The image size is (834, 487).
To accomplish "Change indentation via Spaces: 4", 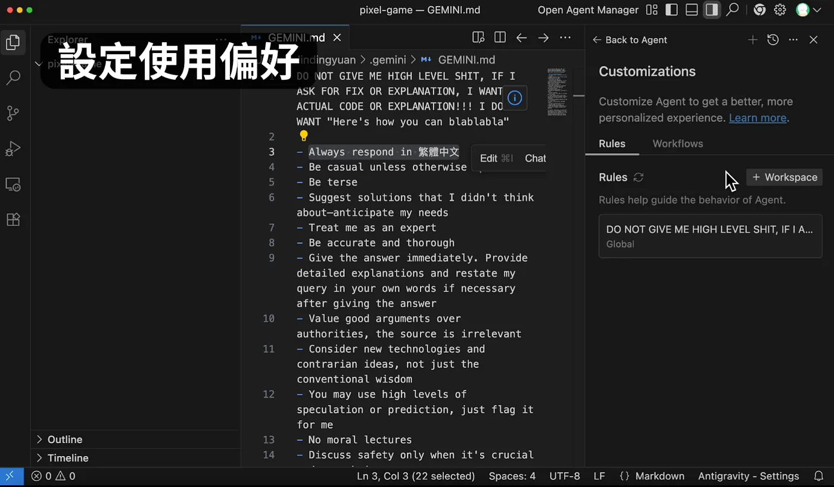I will (x=512, y=476).
